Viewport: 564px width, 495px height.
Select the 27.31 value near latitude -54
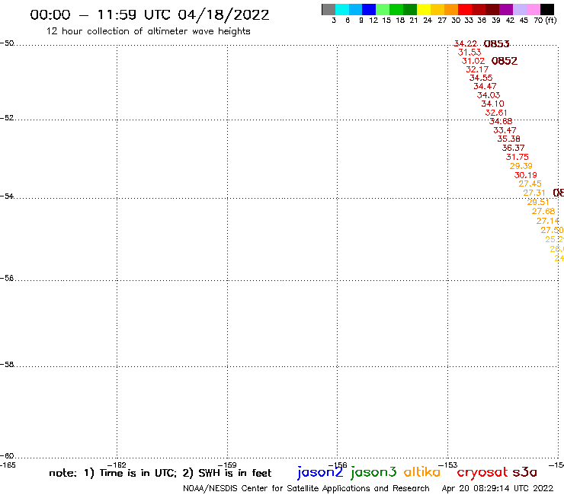pos(534,193)
